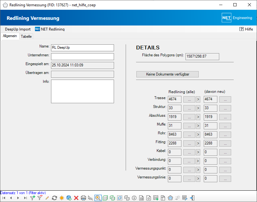Screen dimensions: 257x202
Task: Click the Unternehmen input field
Action: 83,57
